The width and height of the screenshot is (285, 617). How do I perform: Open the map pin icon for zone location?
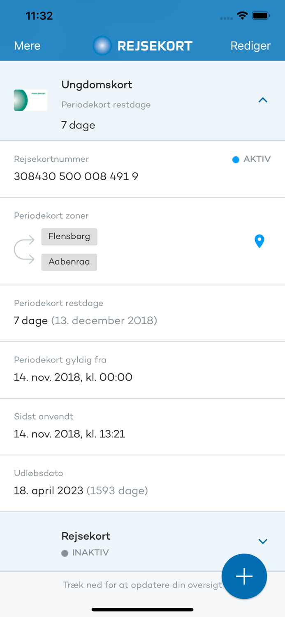259,241
